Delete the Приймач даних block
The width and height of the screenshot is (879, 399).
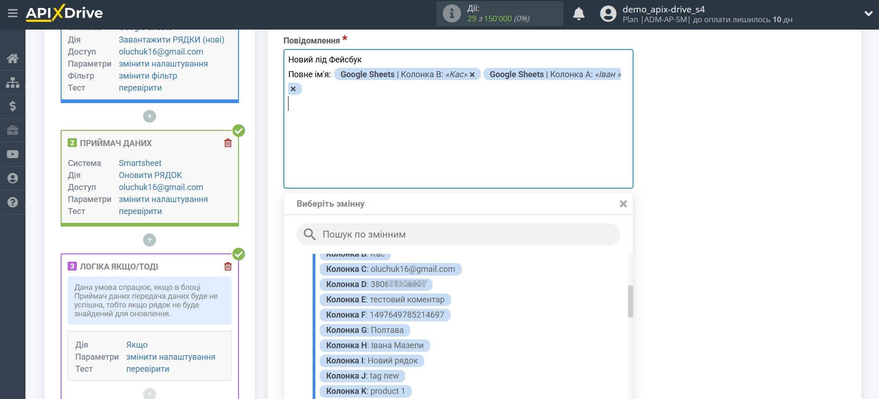[228, 143]
